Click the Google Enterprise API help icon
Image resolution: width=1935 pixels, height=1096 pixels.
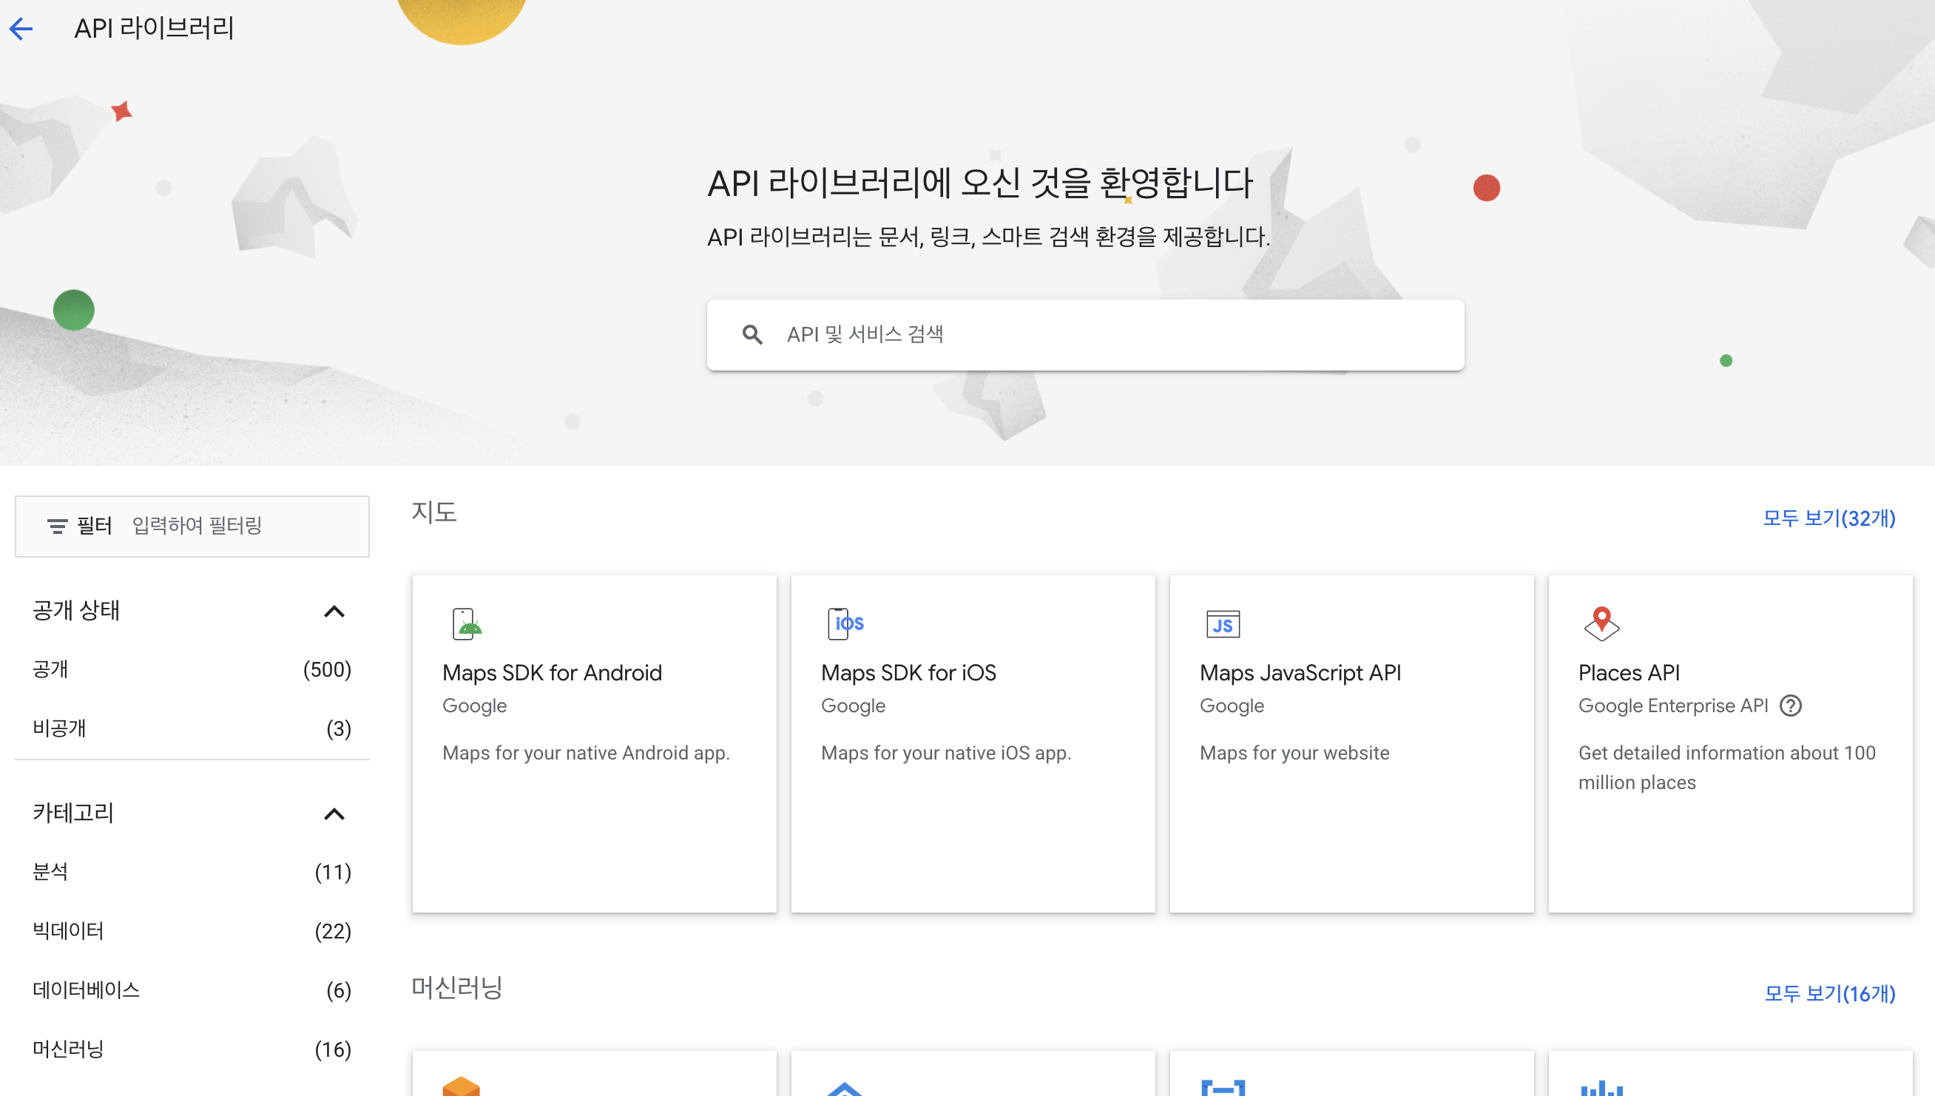(1791, 706)
